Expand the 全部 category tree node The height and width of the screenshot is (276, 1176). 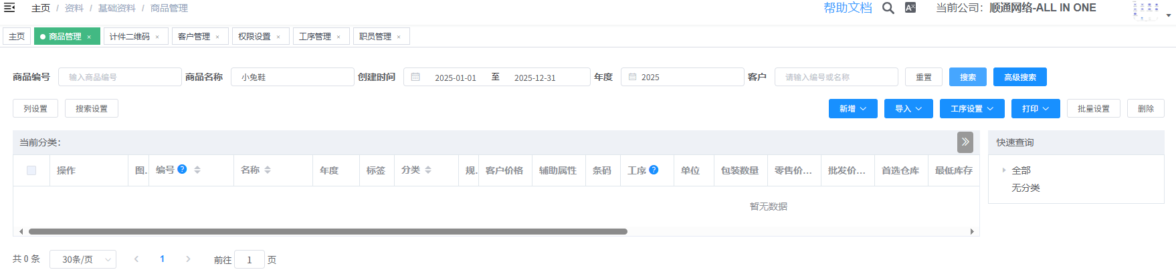1004,170
